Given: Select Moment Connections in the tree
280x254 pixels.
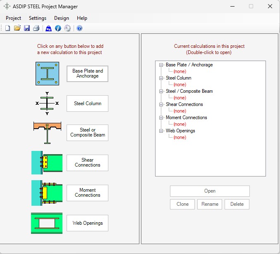Looking at the screenshot, I should click(x=186, y=118).
